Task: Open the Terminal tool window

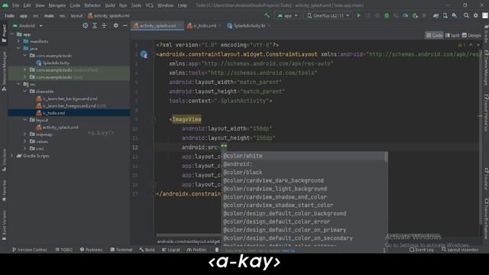Action: coord(121,250)
